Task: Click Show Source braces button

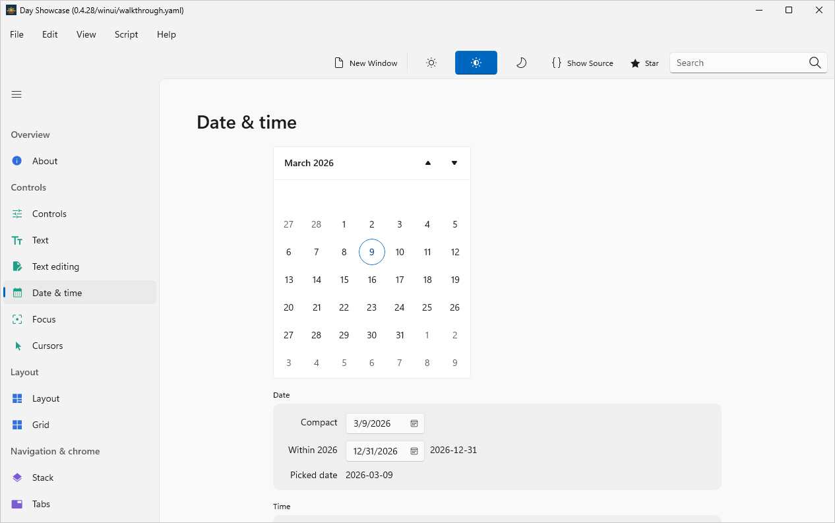Action: tap(582, 63)
